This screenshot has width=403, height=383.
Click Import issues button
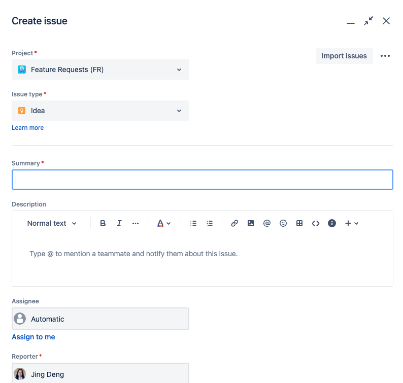[344, 56]
